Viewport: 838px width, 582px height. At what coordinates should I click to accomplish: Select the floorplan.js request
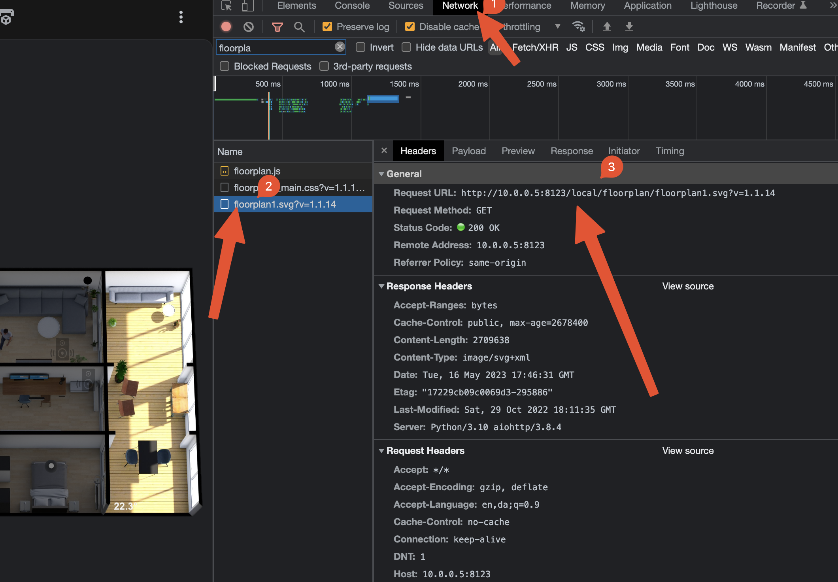click(257, 171)
